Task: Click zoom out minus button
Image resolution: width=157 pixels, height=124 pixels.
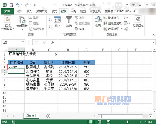Action: point(115,122)
